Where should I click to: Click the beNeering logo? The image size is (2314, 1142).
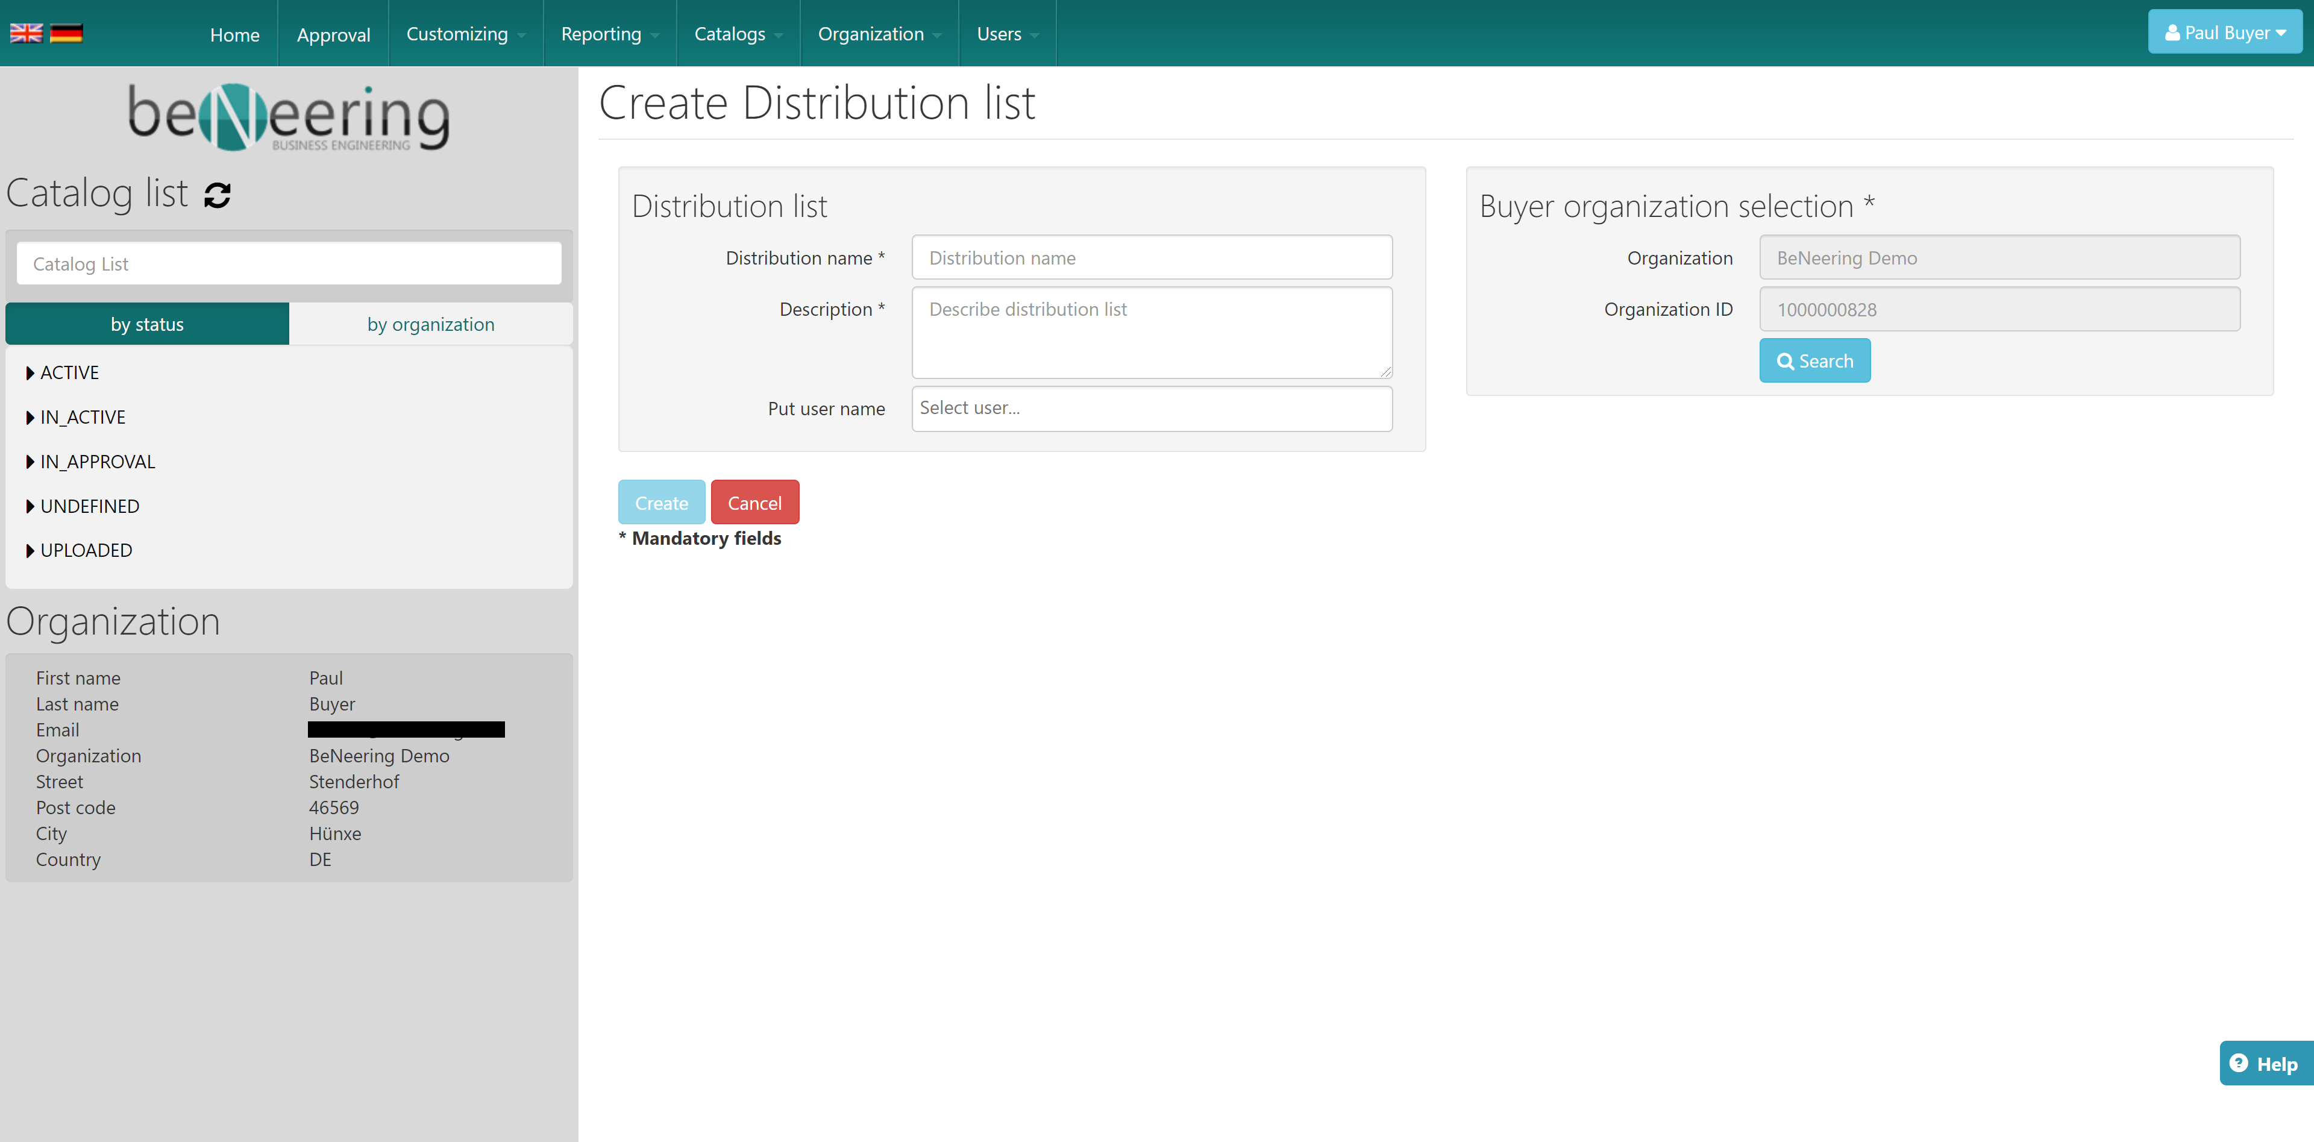click(x=289, y=117)
